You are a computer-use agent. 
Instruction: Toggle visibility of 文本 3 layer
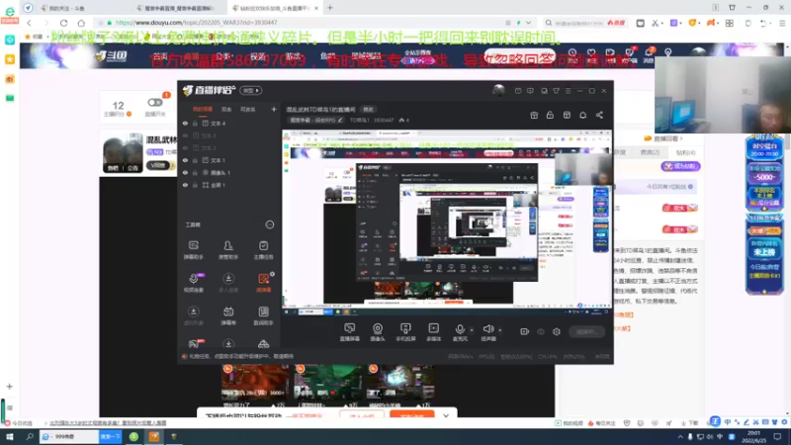[x=185, y=135]
